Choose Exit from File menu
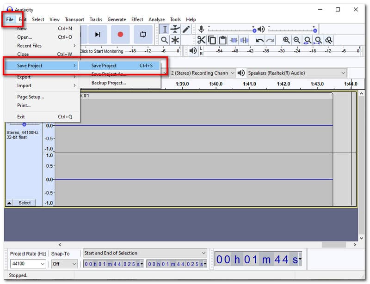The height and width of the screenshot is (284, 370). click(43, 117)
